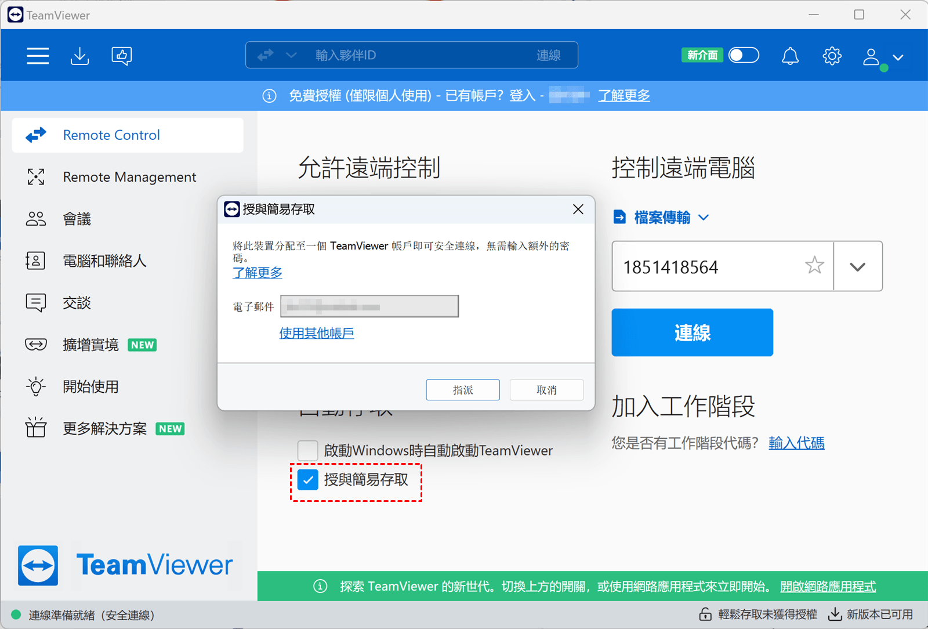Click the 開始使用 lightbulb icon
Viewport: 928px width, 629px height.
tap(36, 386)
